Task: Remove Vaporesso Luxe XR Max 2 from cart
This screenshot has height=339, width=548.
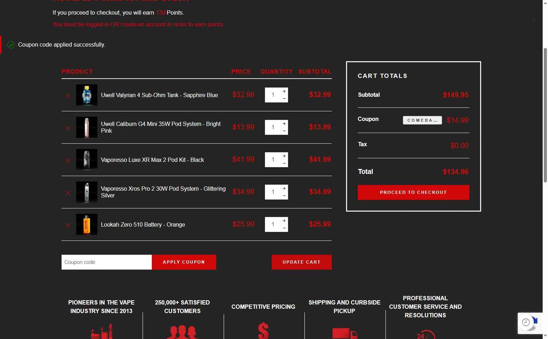Action: (x=68, y=160)
